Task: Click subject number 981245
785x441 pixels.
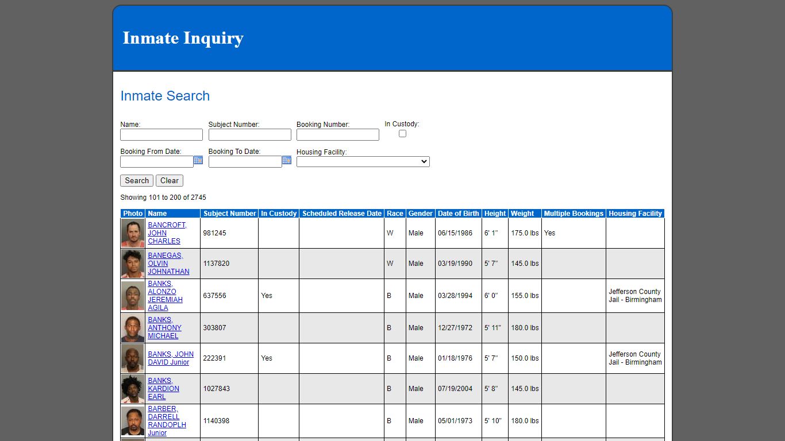Action: point(214,233)
